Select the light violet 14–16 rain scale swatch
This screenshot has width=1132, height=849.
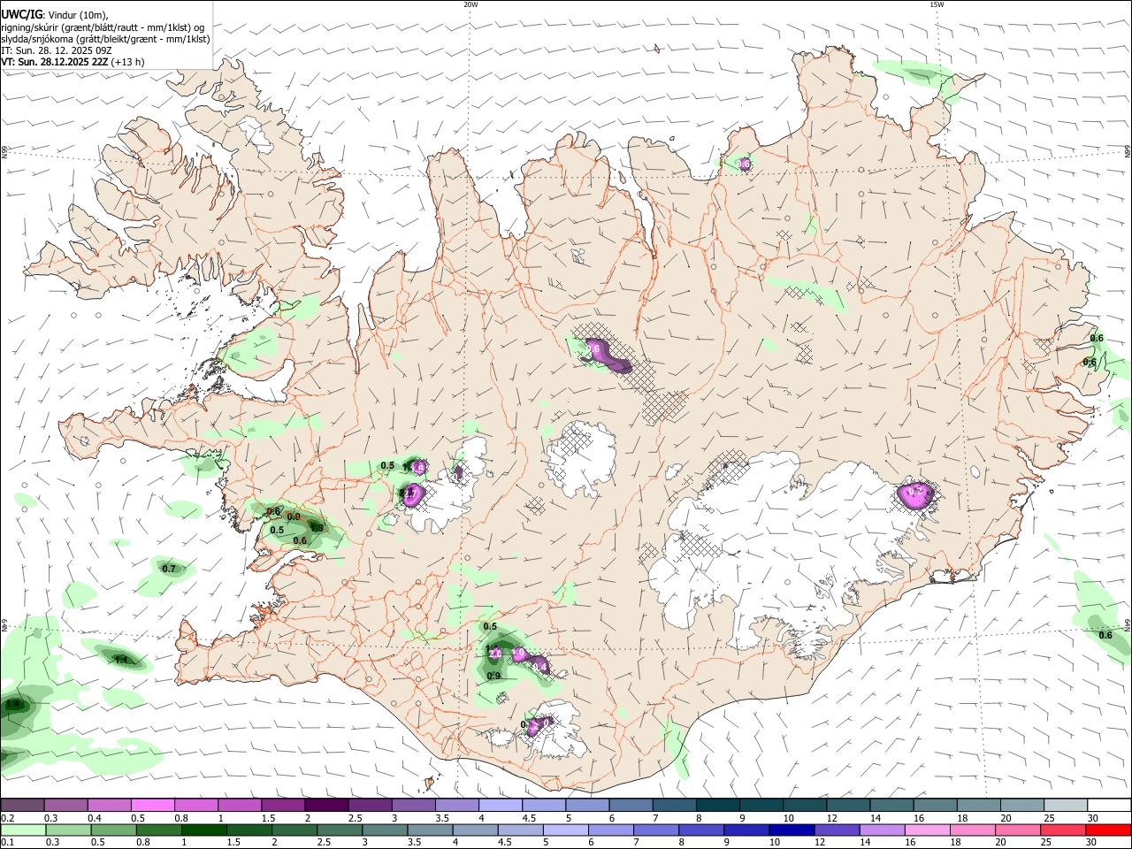coord(881,830)
